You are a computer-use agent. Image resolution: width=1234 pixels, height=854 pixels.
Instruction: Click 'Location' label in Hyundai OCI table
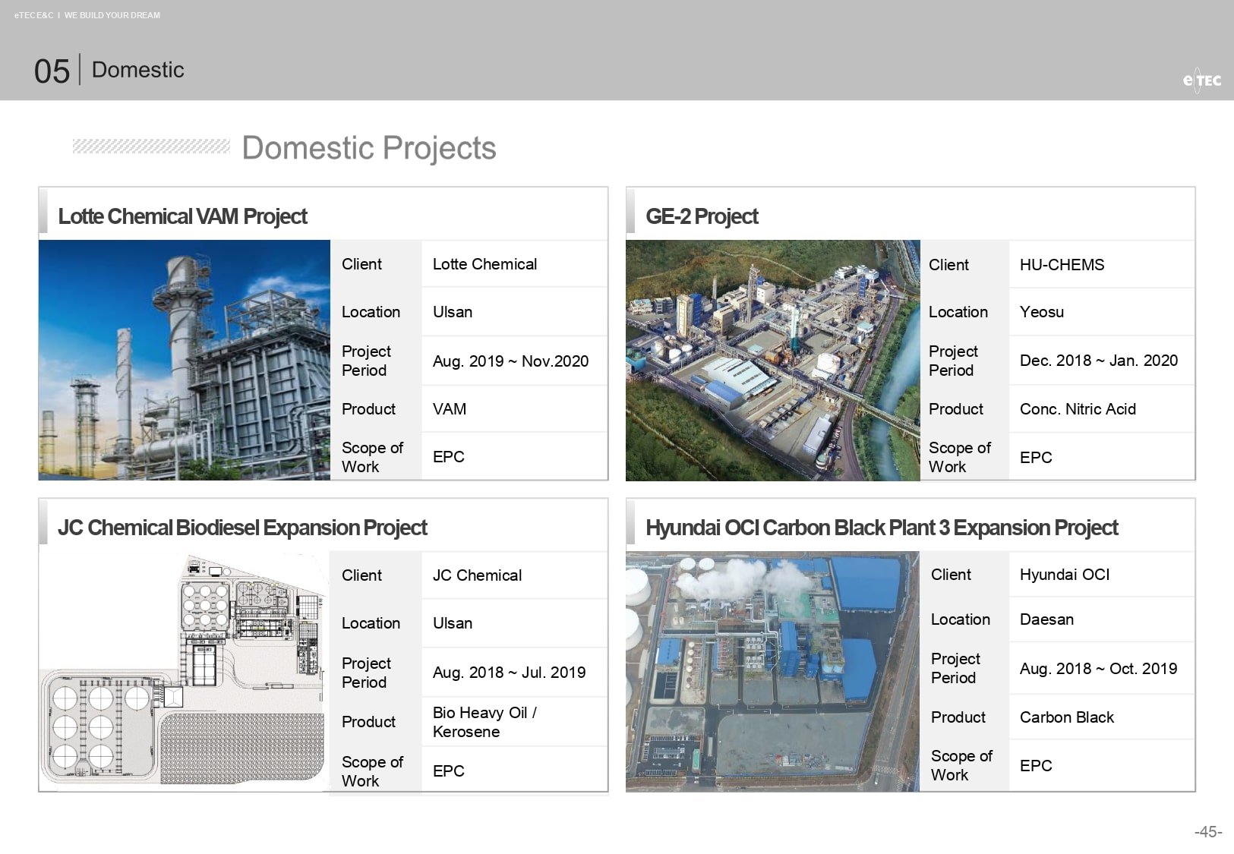(x=961, y=619)
